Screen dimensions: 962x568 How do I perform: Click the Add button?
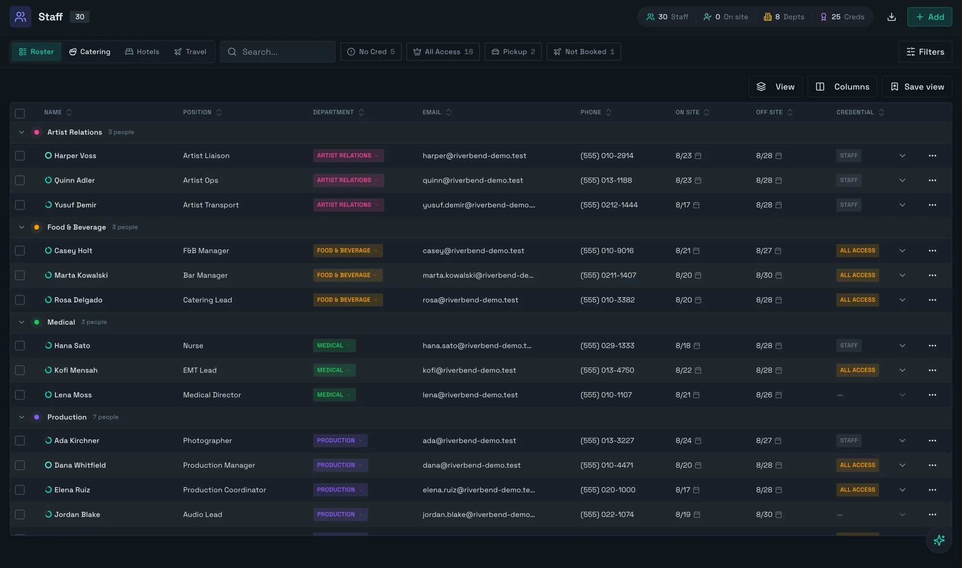coord(929,17)
